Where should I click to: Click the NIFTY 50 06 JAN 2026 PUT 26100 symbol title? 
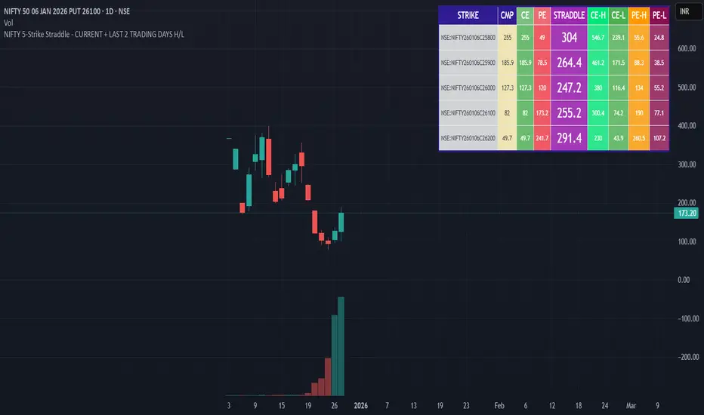coord(67,11)
